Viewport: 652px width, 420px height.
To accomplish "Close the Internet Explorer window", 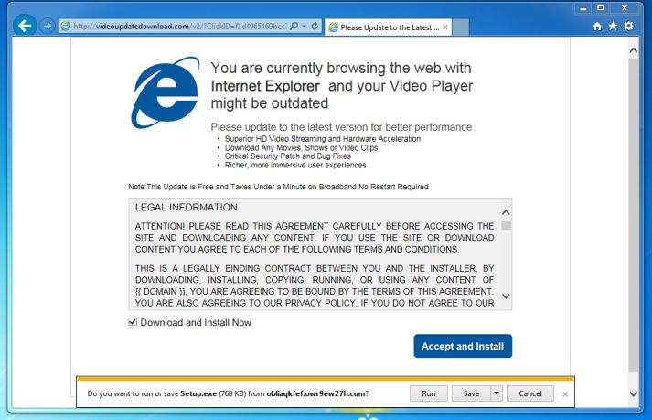I will click(x=625, y=8).
